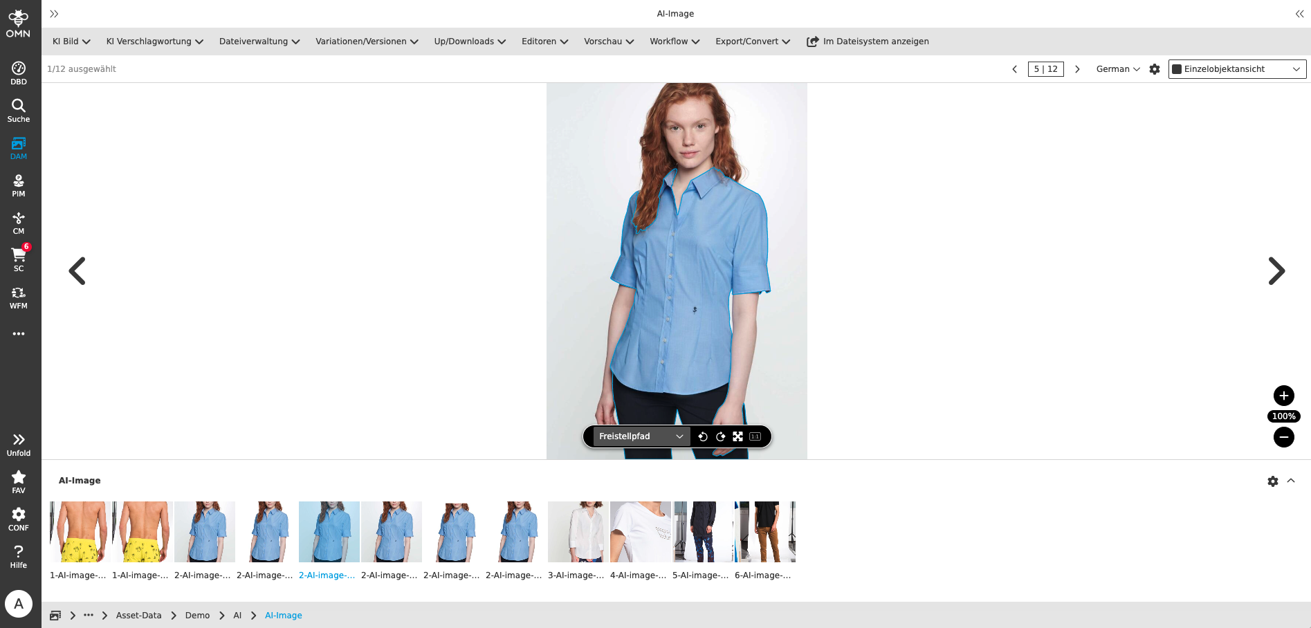Open the DBD module from the sidebar
Screen dimensions: 1311x628
pyautogui.click(x=18, y=72)
